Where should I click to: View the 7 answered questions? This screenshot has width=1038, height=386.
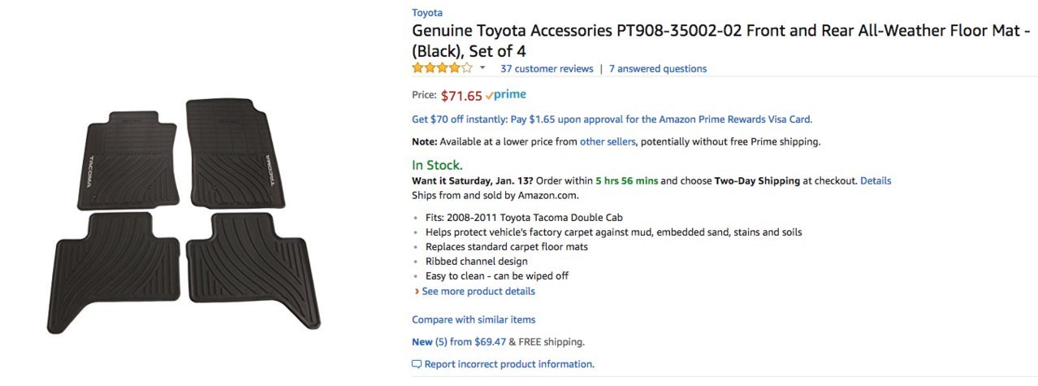click(x=658, y=69)
